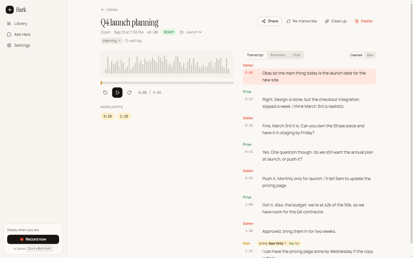Click the 0:41 transcript timestamp
Viewport: 413px width, 258px height.
tap(249, 152)
